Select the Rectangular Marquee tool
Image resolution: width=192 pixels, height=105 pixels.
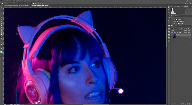click(x=2, y=9)
